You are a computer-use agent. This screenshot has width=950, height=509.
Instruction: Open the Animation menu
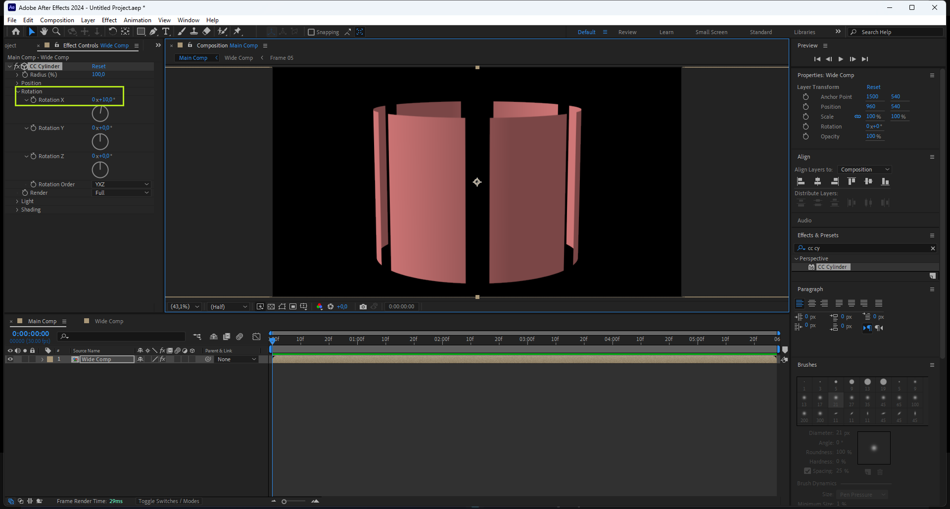137,20
